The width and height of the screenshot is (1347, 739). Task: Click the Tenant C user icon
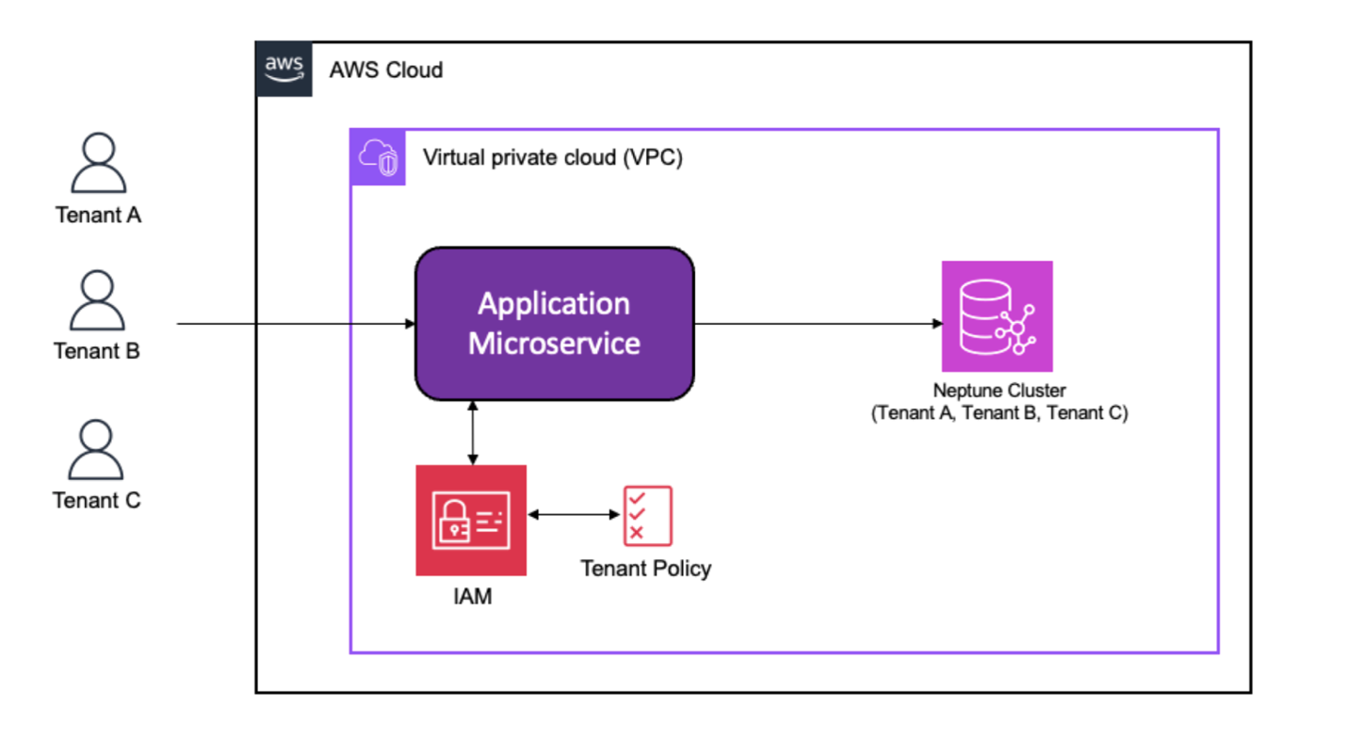pos(96,450)
